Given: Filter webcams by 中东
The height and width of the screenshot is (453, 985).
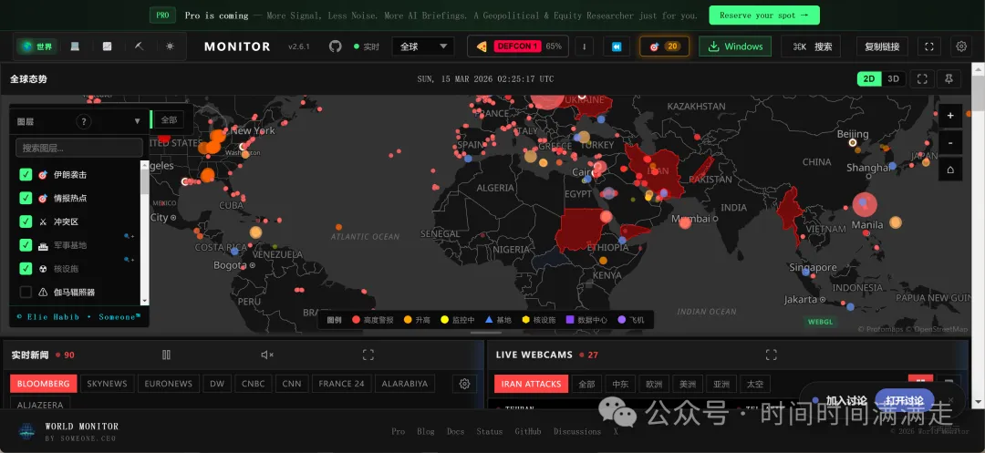Looking at the screenshot, I should 620,384.
